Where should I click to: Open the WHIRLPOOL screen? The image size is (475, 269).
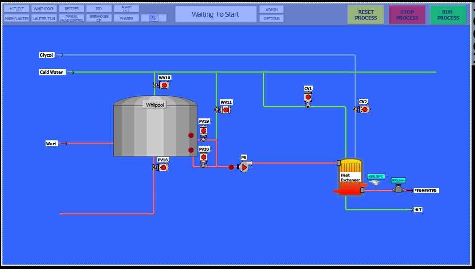tap(44, 9)
